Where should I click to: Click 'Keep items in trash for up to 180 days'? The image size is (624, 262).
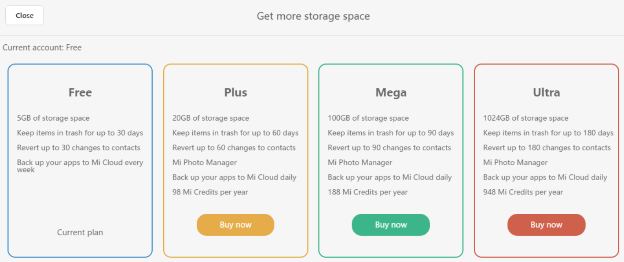548,133
